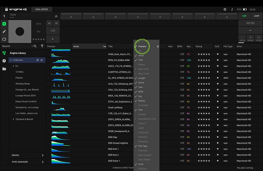Open settings with the gear icon

click(x=225, y=9)
